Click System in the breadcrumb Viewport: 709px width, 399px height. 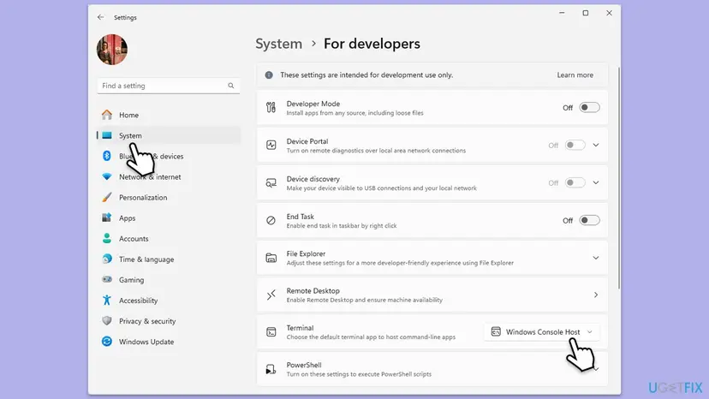tap(278, 44)
